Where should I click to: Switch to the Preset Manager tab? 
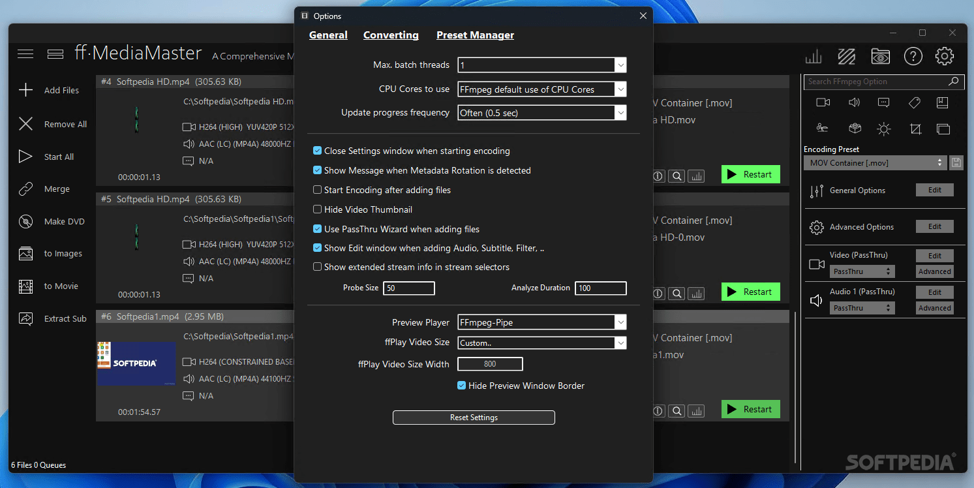[x=475, y=35]
